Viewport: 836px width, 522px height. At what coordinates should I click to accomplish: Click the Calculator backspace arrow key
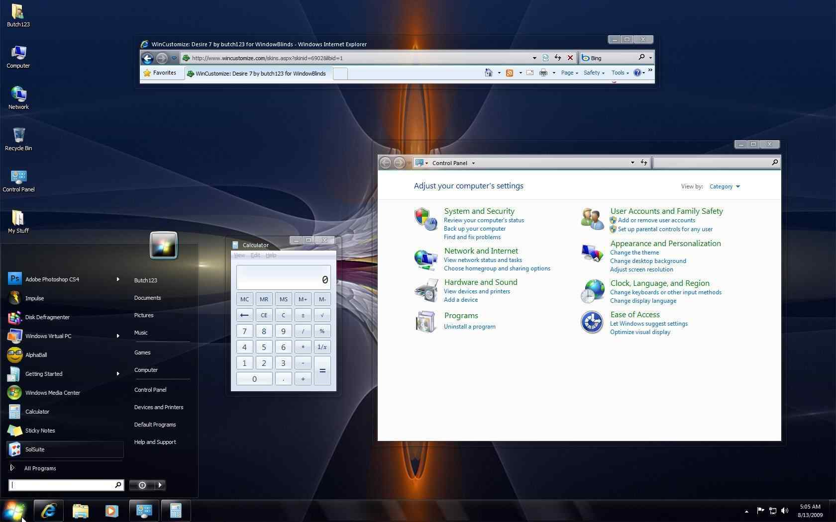[244, 315]
